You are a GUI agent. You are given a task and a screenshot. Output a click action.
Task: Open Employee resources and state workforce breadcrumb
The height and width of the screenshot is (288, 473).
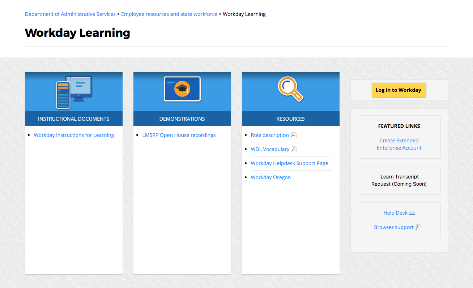[169, 14]
